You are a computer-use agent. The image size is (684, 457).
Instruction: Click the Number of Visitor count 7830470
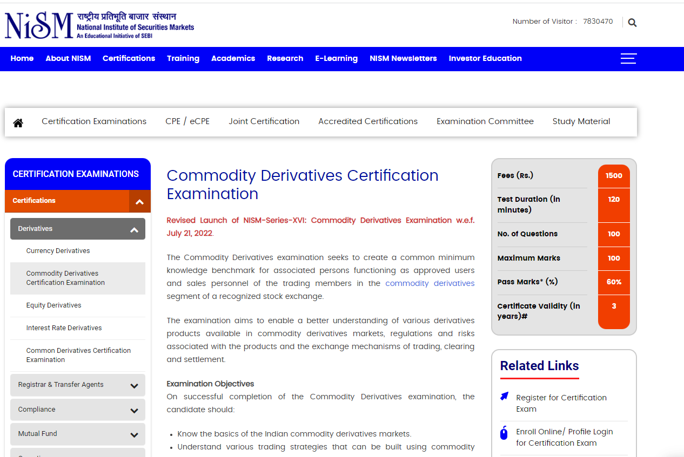tap(598, 22)
